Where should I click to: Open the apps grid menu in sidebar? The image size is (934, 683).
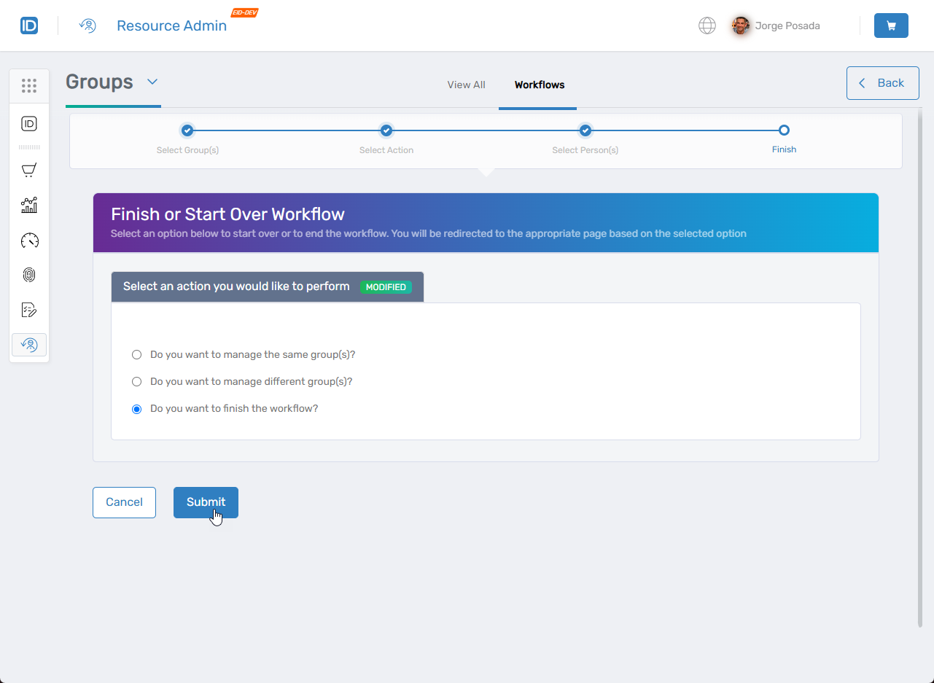click(x=29, y=85)
